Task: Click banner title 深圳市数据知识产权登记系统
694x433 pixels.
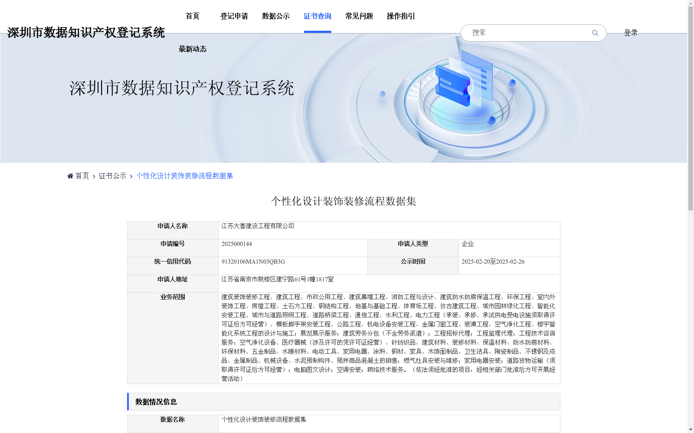Action: point(182,88)
